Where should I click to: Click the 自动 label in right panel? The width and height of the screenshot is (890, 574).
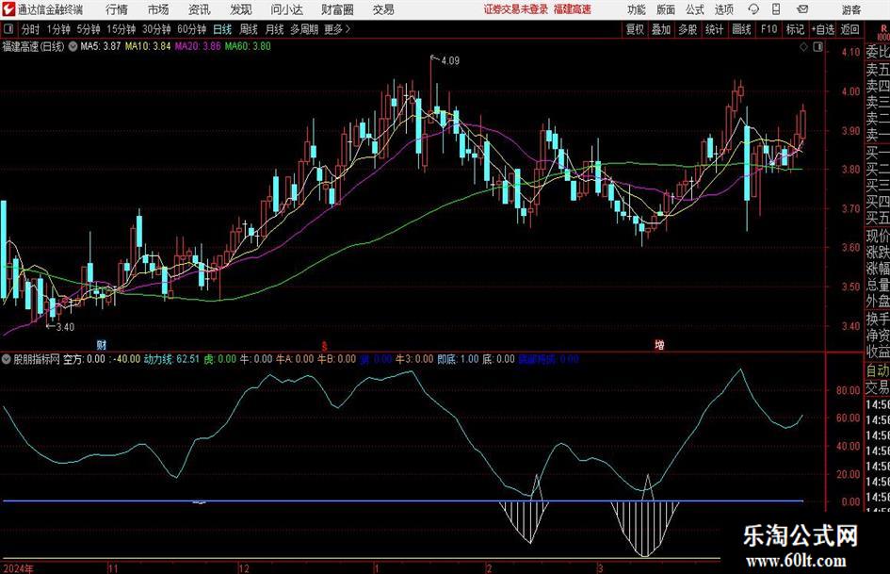coord(878,370)
